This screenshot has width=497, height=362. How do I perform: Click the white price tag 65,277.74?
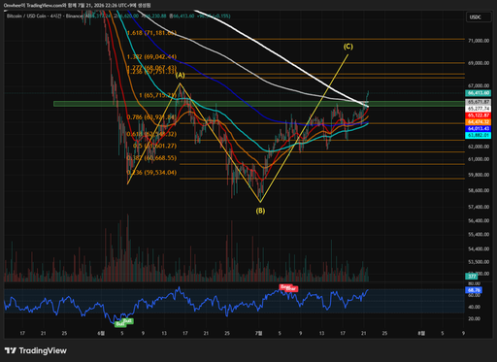pyautogui.click(x=479, y=109)
